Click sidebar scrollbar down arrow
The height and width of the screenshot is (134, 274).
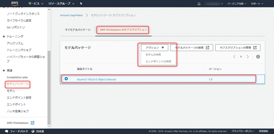click(x=49, y=126)
